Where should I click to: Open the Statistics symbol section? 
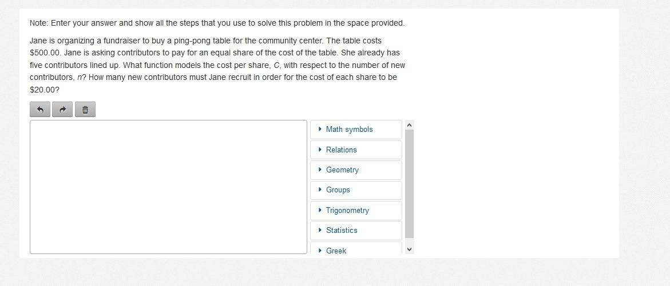click(342, 231)
